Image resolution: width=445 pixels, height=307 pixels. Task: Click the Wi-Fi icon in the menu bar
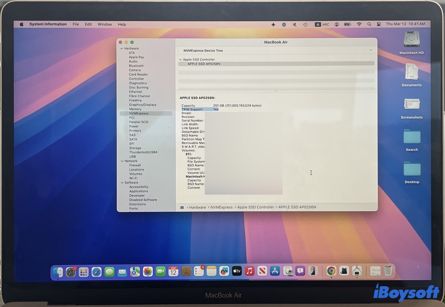[x=359, y=24]
